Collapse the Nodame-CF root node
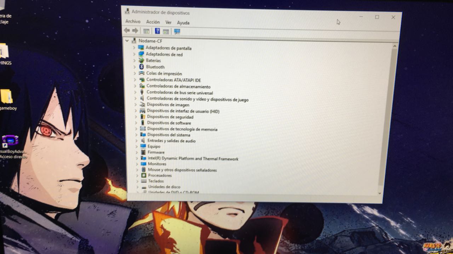The image size is (453, 254). click(x=127, y=41)
